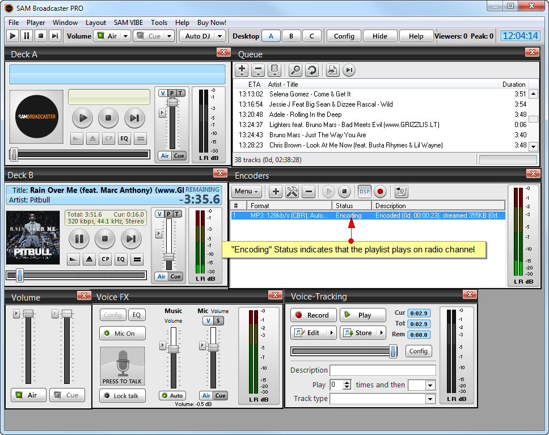
Task: Toggle Deck B Cue output
Action: pyautogui.click(x=175, y=276)
